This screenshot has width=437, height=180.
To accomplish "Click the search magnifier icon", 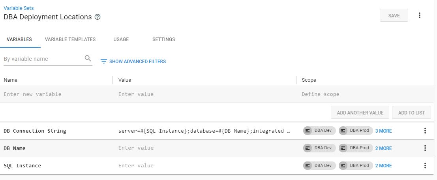I will pos(88,58).
